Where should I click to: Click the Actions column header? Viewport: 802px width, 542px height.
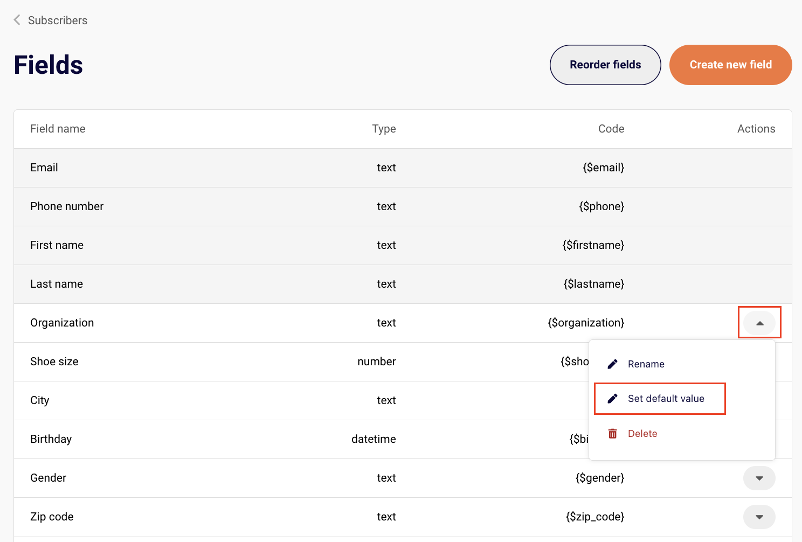[x=756, y=129]
